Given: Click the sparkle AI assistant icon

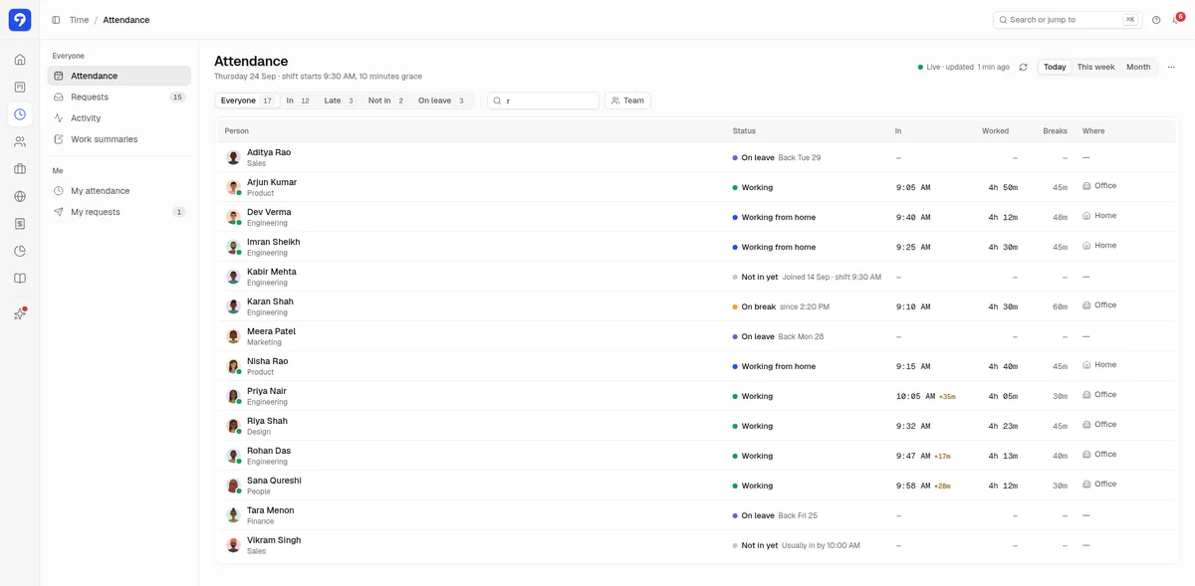Looking at the screenshot, I should (20, 313).
